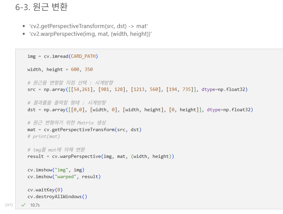
Task: Click the number 350 in height assignment
Action: [x=88, y=69]
